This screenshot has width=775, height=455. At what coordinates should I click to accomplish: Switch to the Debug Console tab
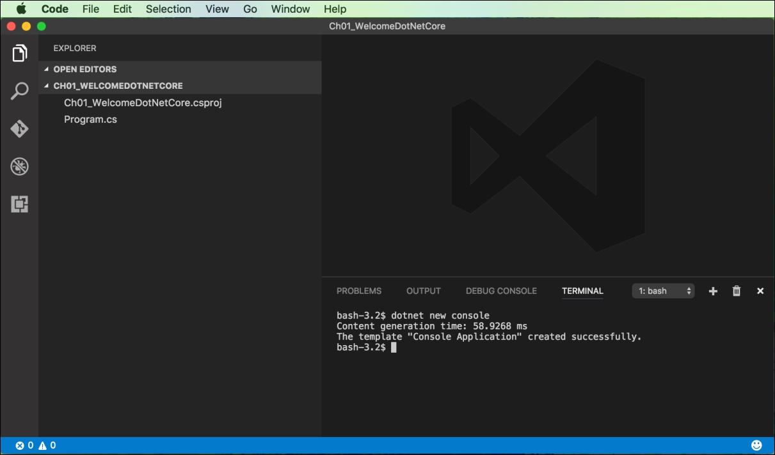click(x=501, y=291)
